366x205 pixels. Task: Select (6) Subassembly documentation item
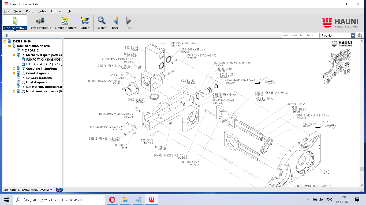click(x=42, y=87)
